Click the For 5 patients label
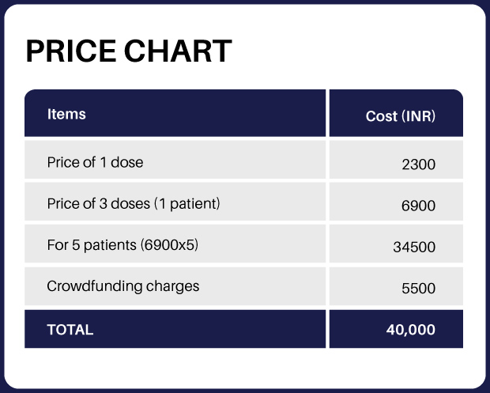The image size is (490, 393). click(x=122, y=244)
